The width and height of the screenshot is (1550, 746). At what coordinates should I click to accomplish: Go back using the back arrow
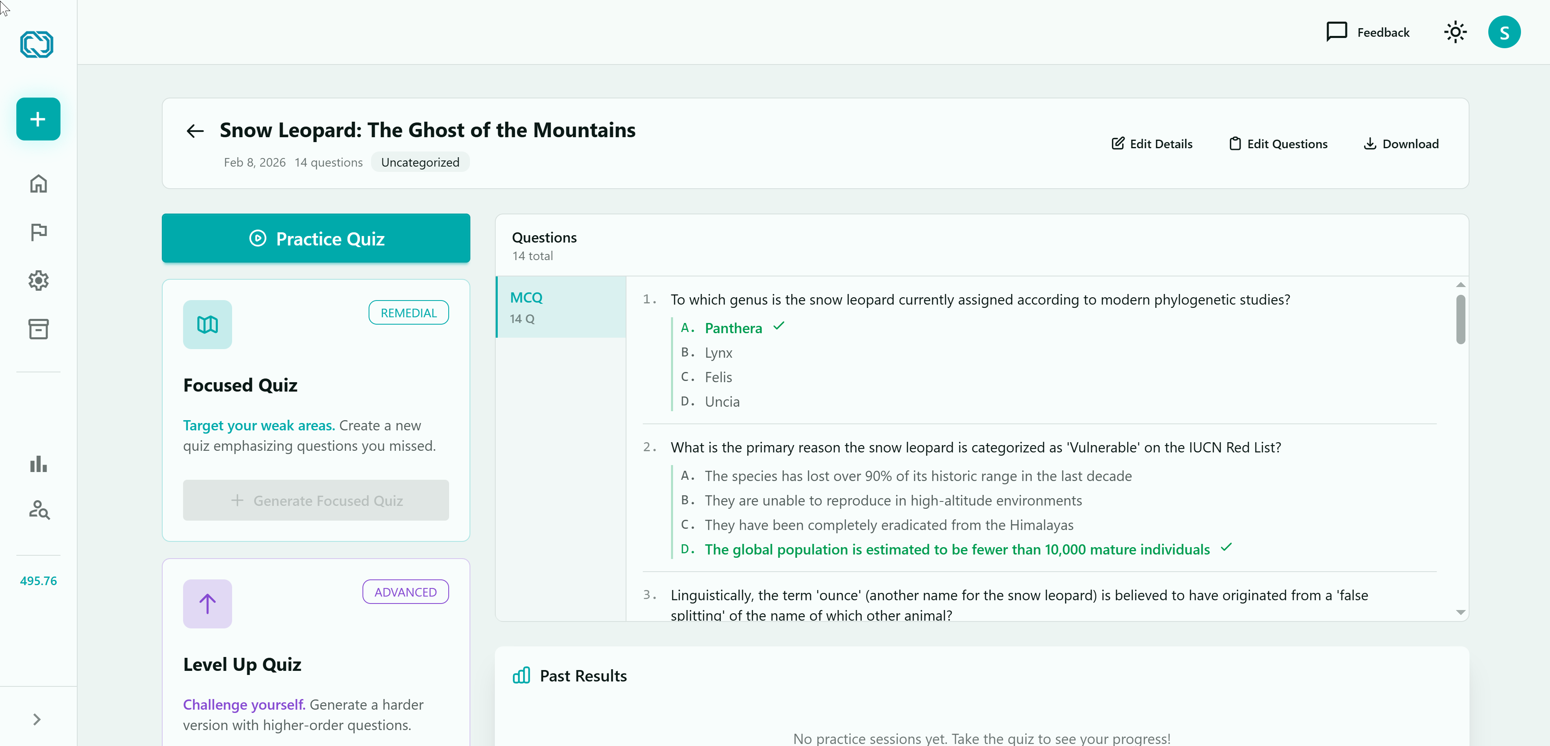tap(195, 130)
